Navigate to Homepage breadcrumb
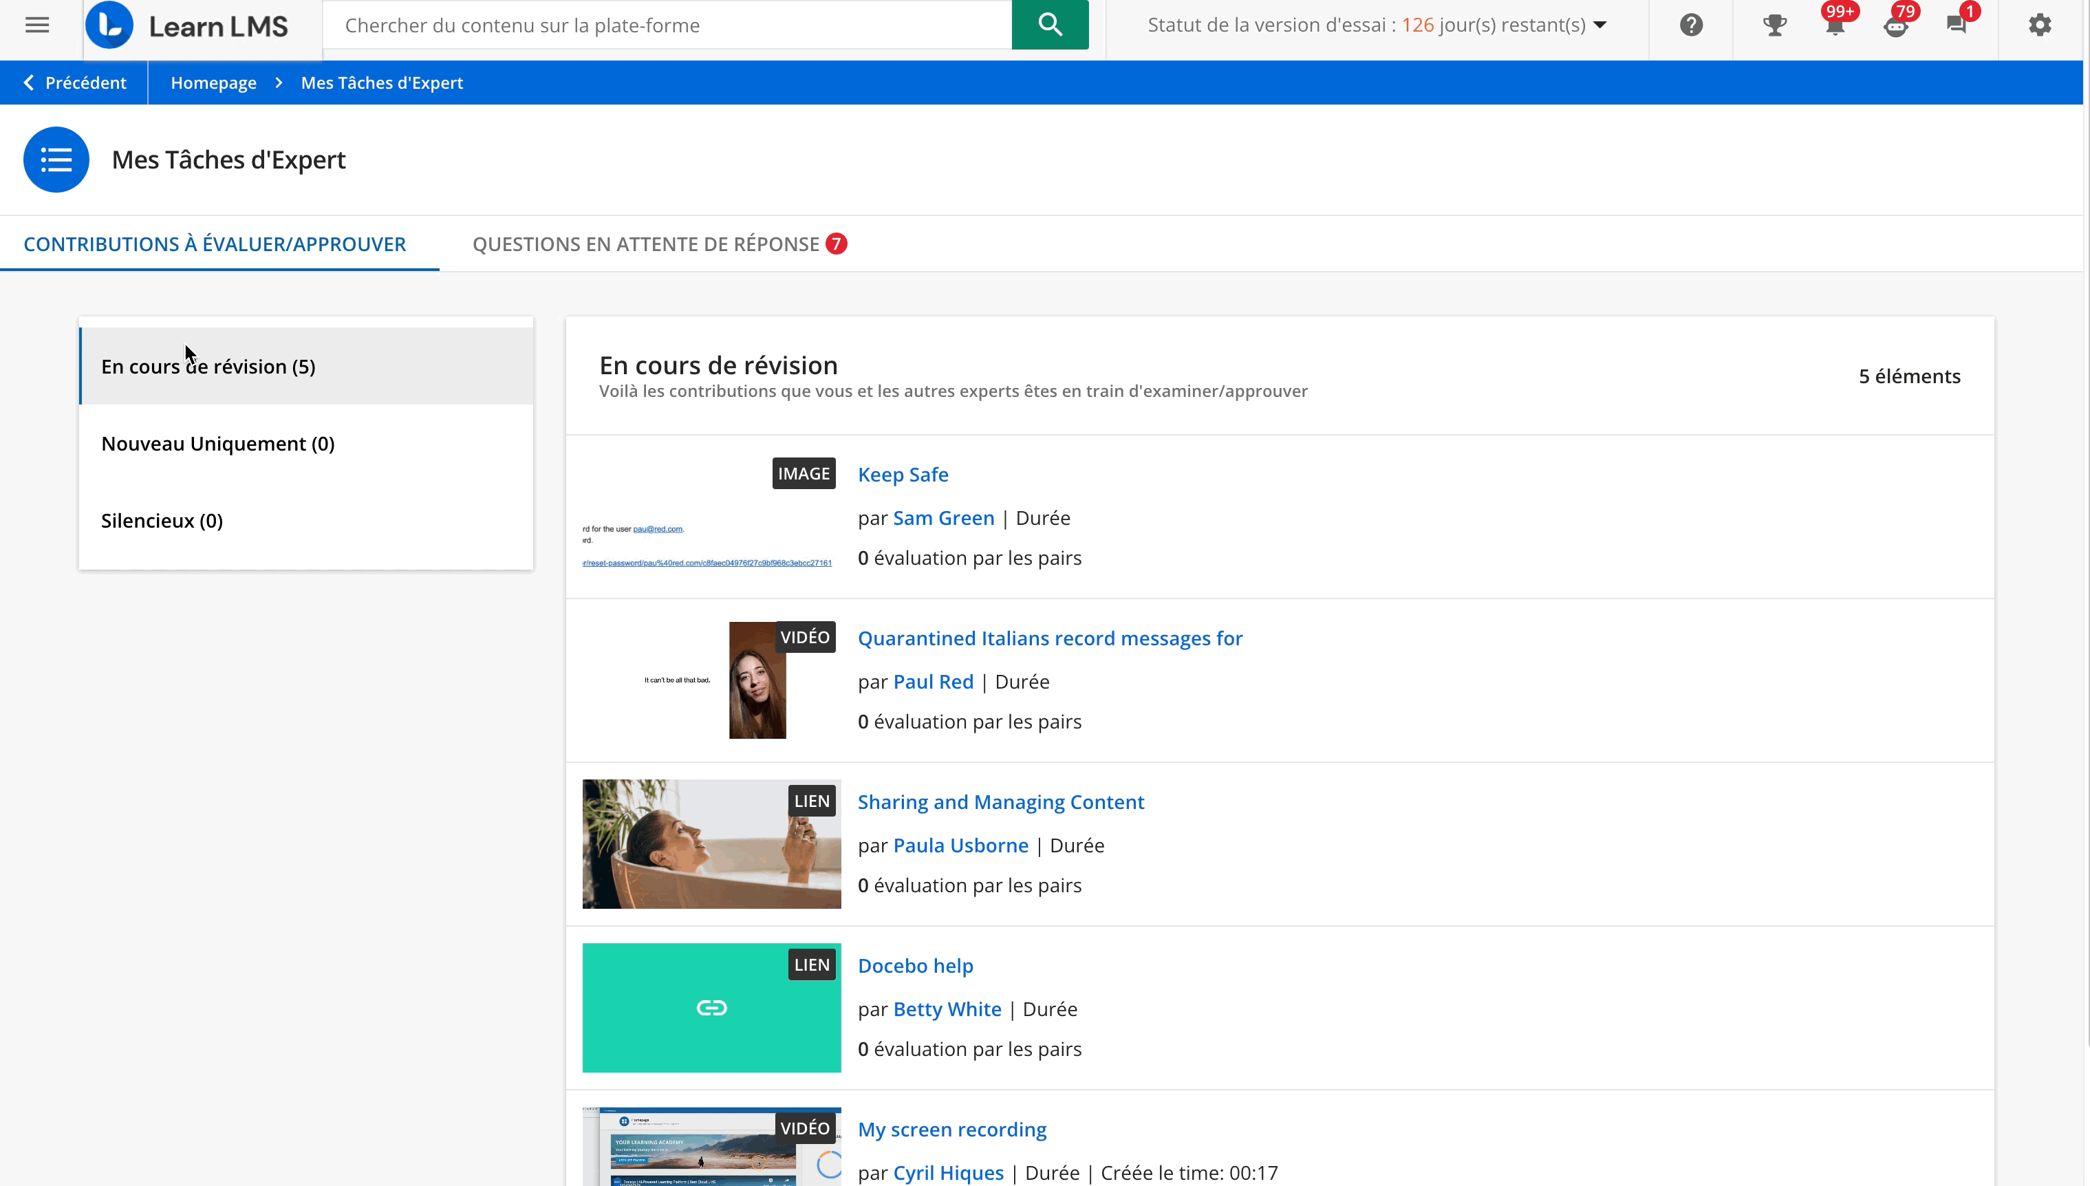 [x=213, y=83]
